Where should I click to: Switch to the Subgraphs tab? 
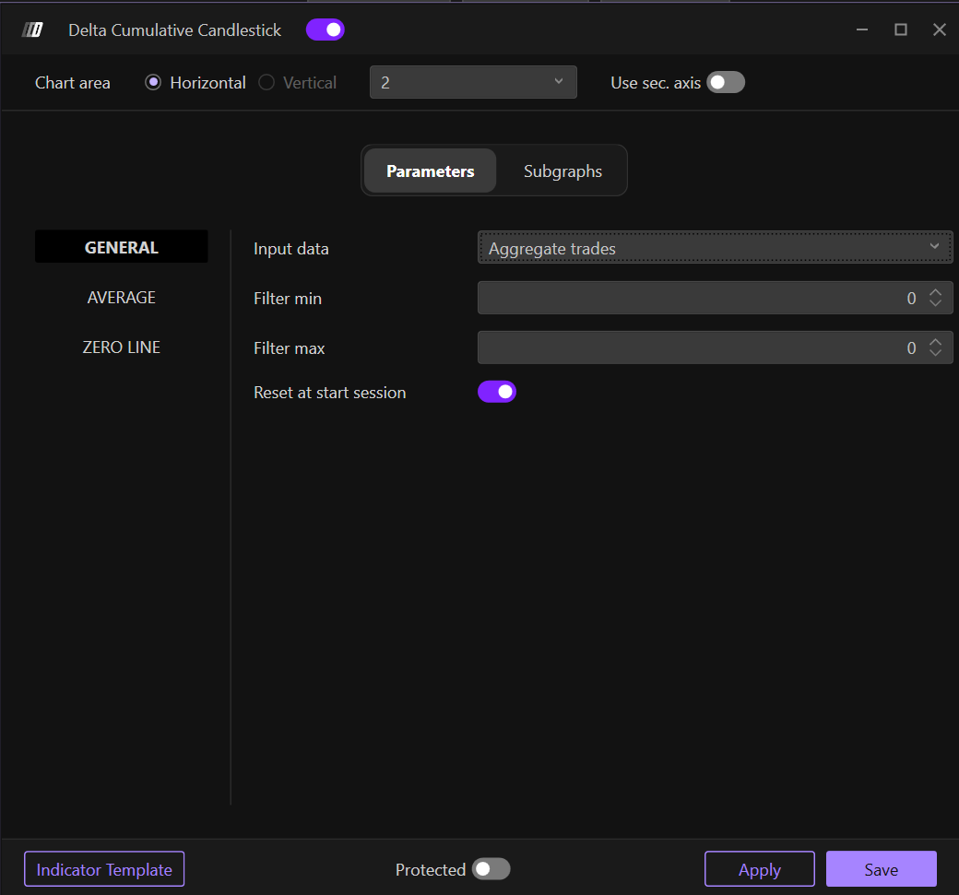(x=562, y=171)
